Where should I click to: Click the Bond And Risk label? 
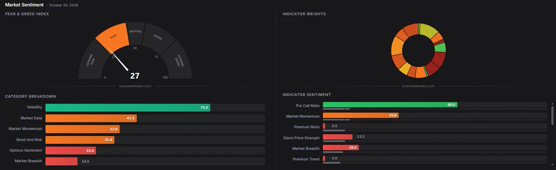click(x=29, y=140)
